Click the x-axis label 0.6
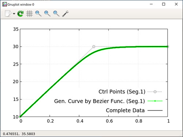The image size is (183, 137). 109,121
